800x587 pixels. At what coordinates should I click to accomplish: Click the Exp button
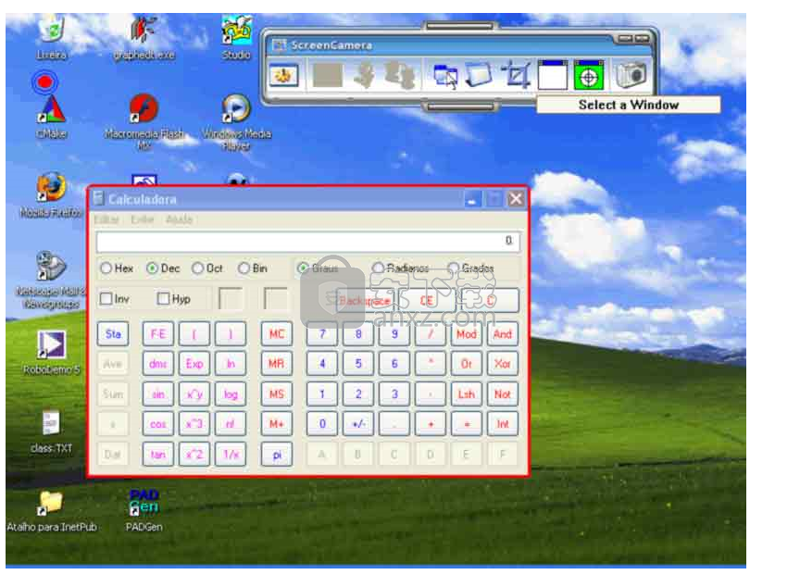194,364
